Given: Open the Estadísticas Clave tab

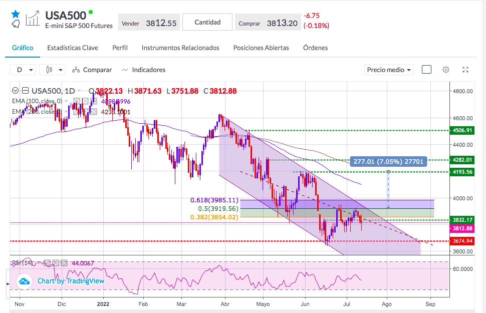Looking at the screenshot, I should (x=73, y=48).
